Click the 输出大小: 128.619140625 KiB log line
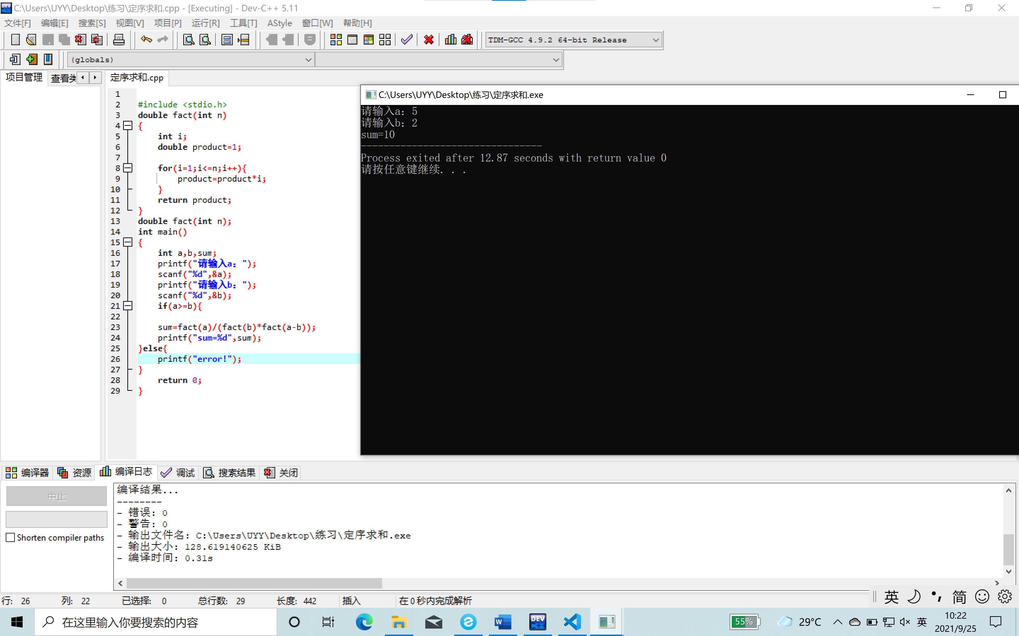 pyautogui.click(x=199, y=546)
